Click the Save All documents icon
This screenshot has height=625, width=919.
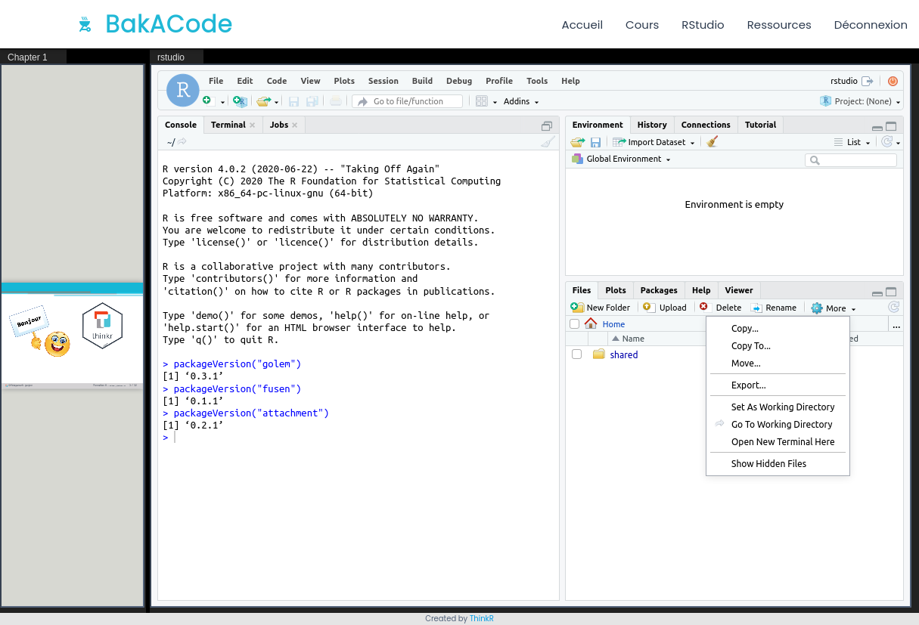(x=312, y=101)
